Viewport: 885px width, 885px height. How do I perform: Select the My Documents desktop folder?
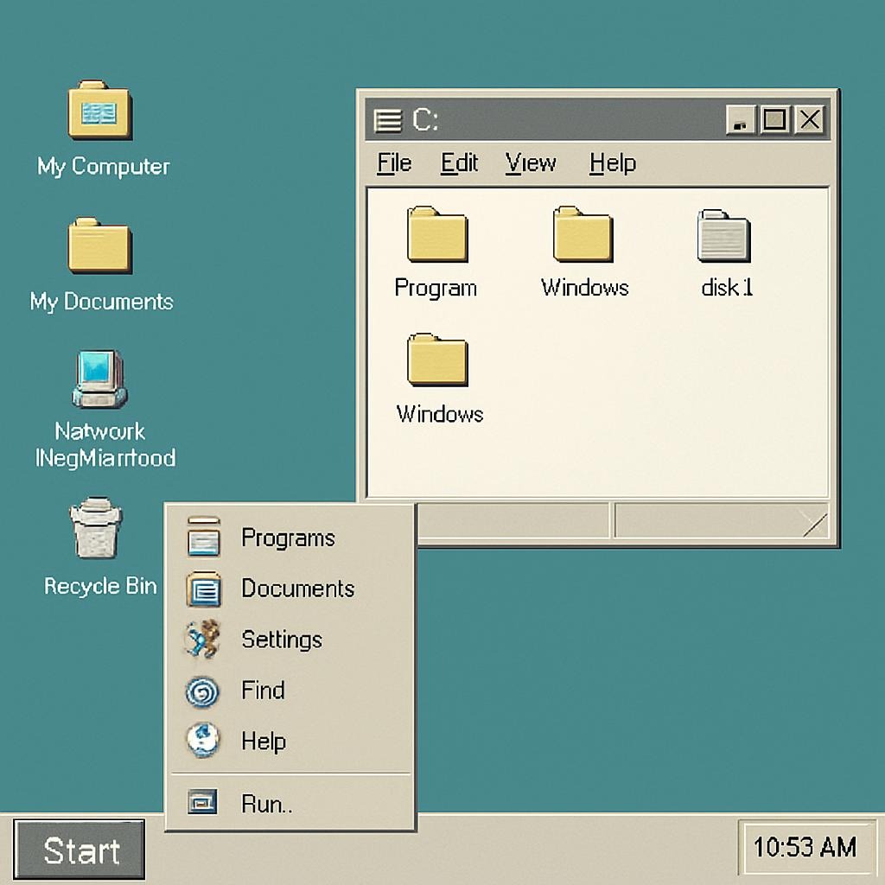tap(100, 245)
